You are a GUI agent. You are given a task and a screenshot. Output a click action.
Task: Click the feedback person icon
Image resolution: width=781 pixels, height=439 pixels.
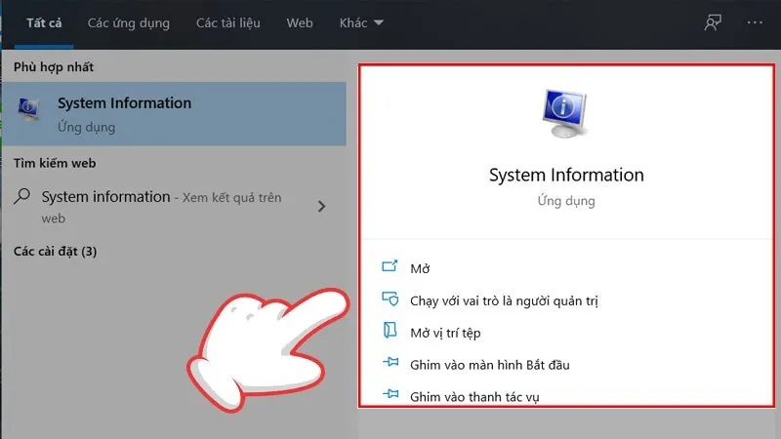pos(713,22)
